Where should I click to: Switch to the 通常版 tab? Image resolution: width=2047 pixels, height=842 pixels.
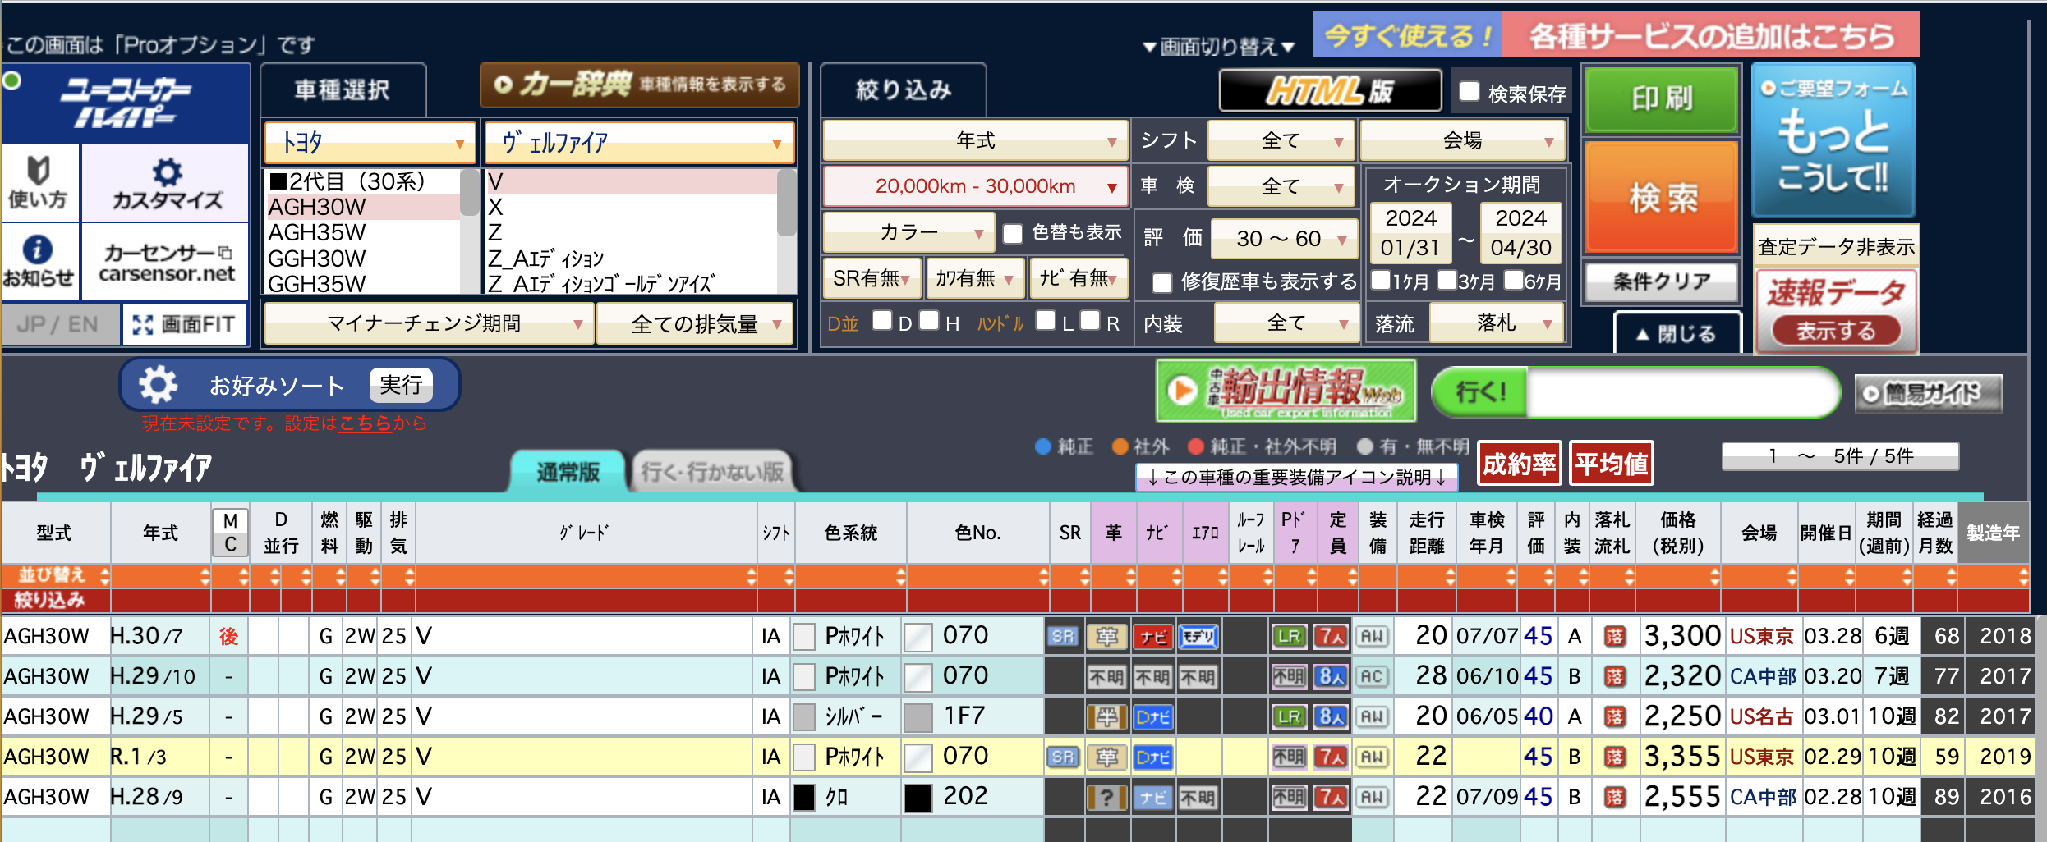click(568, 473)
